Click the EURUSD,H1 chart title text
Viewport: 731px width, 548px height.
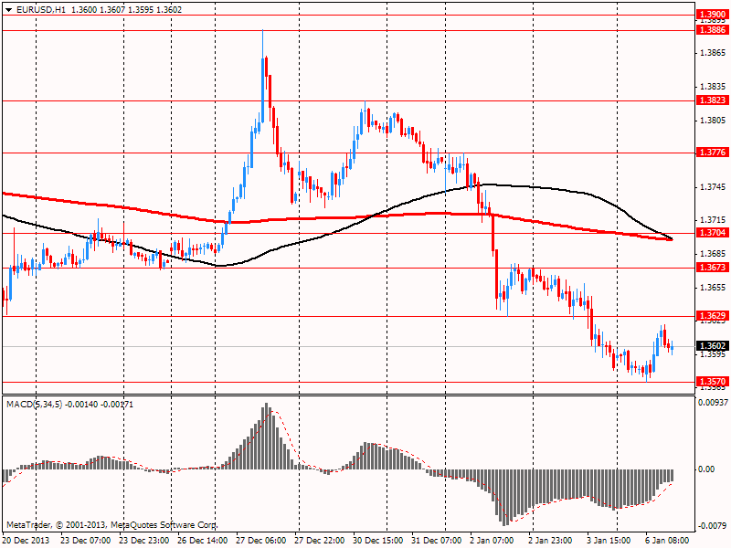41,10
